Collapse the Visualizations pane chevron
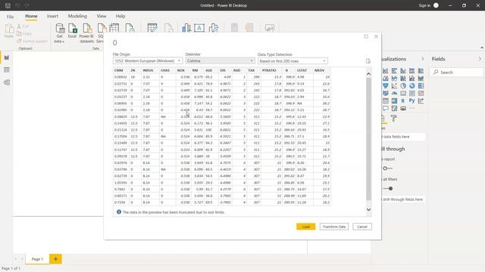The image size is (485, 272). [423, 59]
